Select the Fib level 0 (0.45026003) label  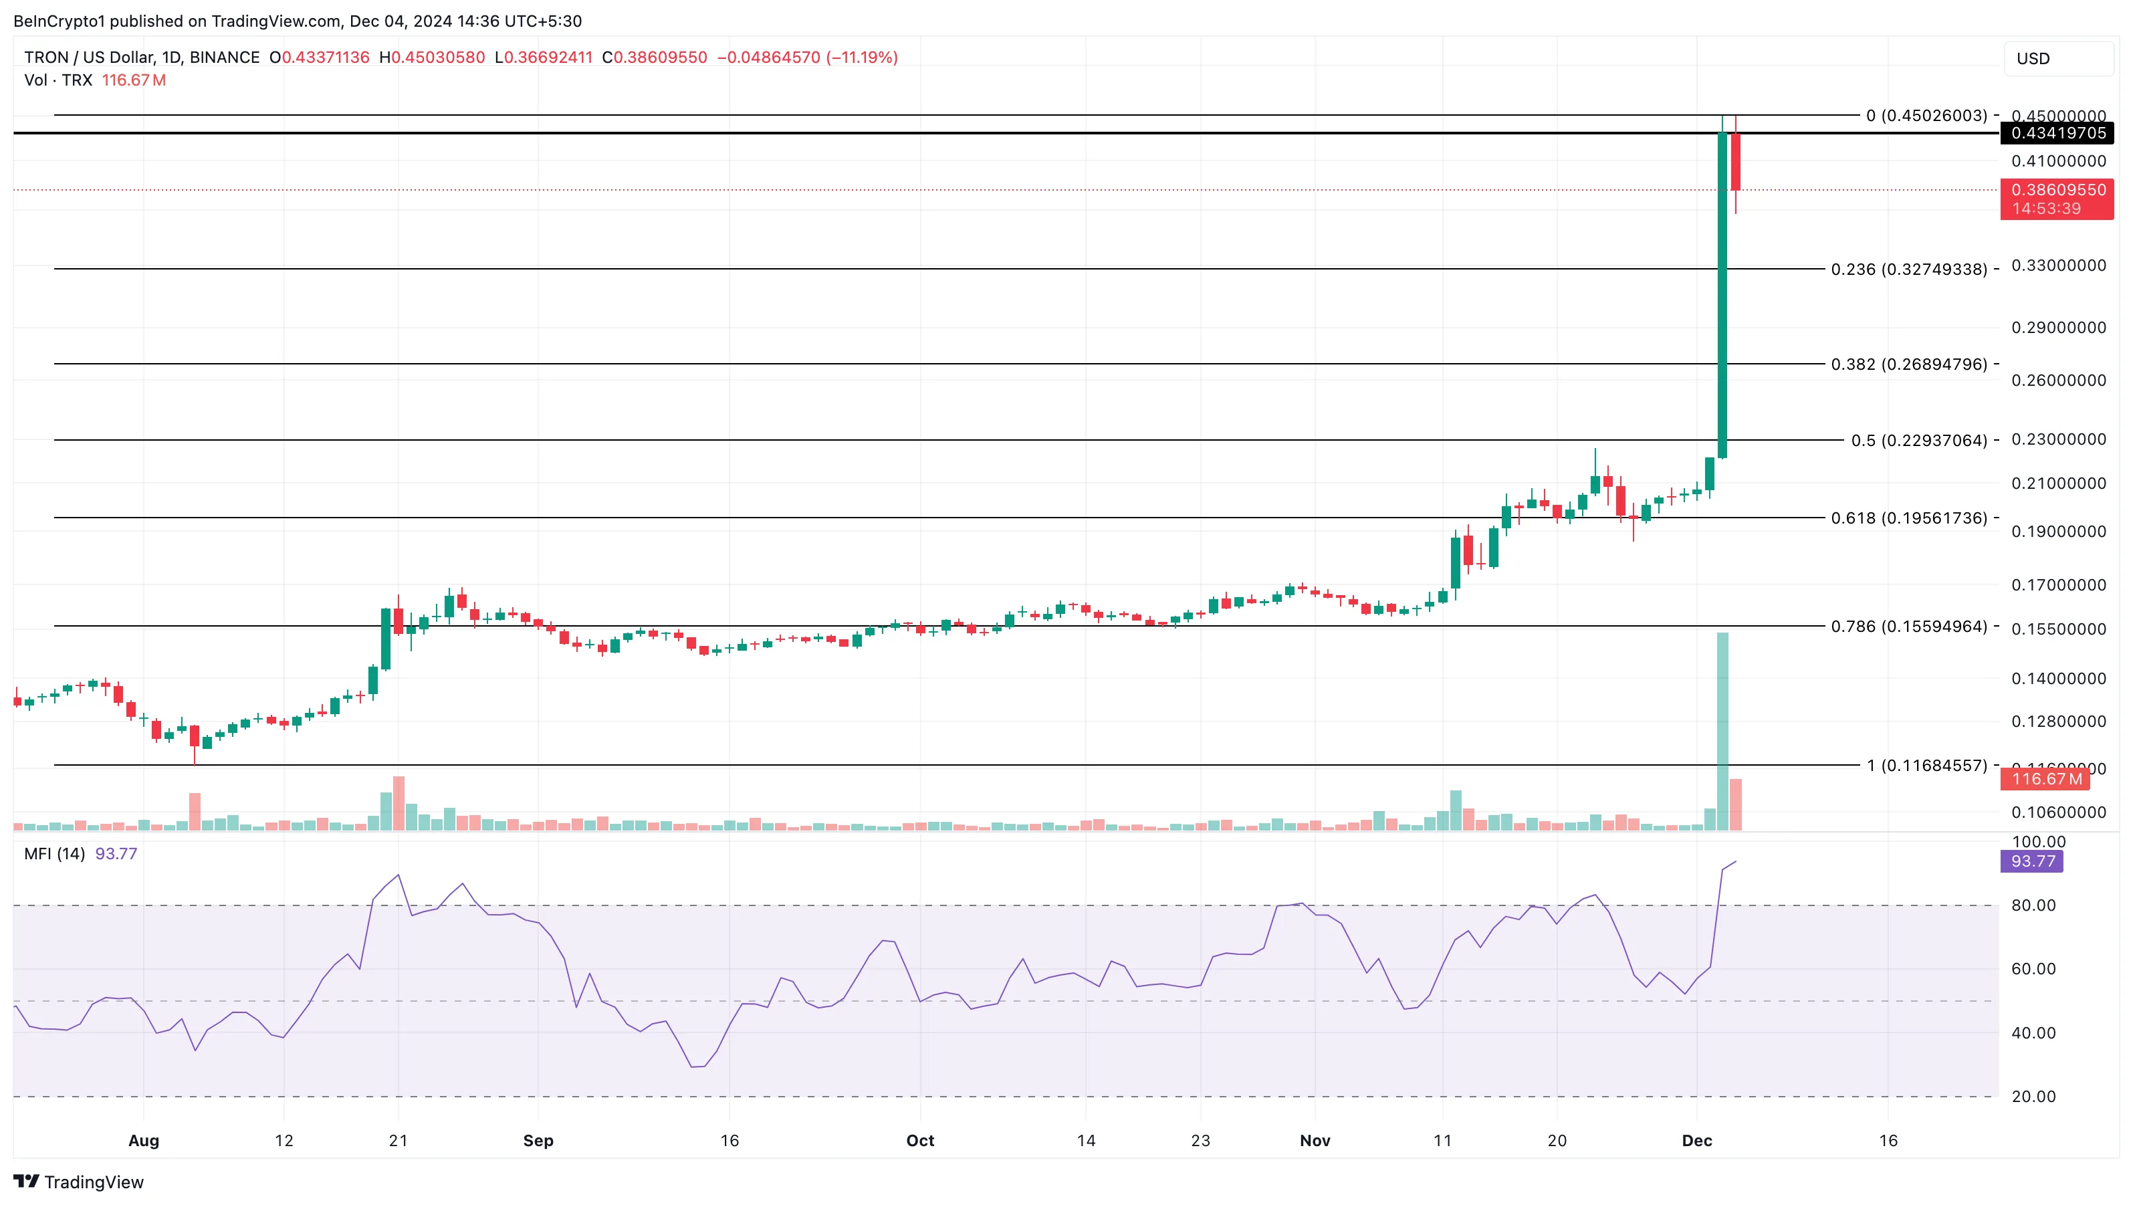(1926, 115)
